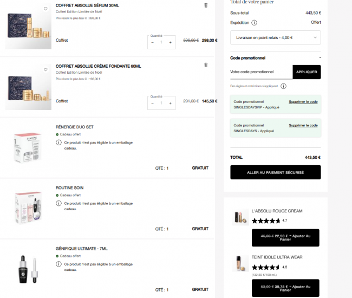Increase quantity of Coffret Absolue Sérum
352x298 pixels.
coord(171,42)
